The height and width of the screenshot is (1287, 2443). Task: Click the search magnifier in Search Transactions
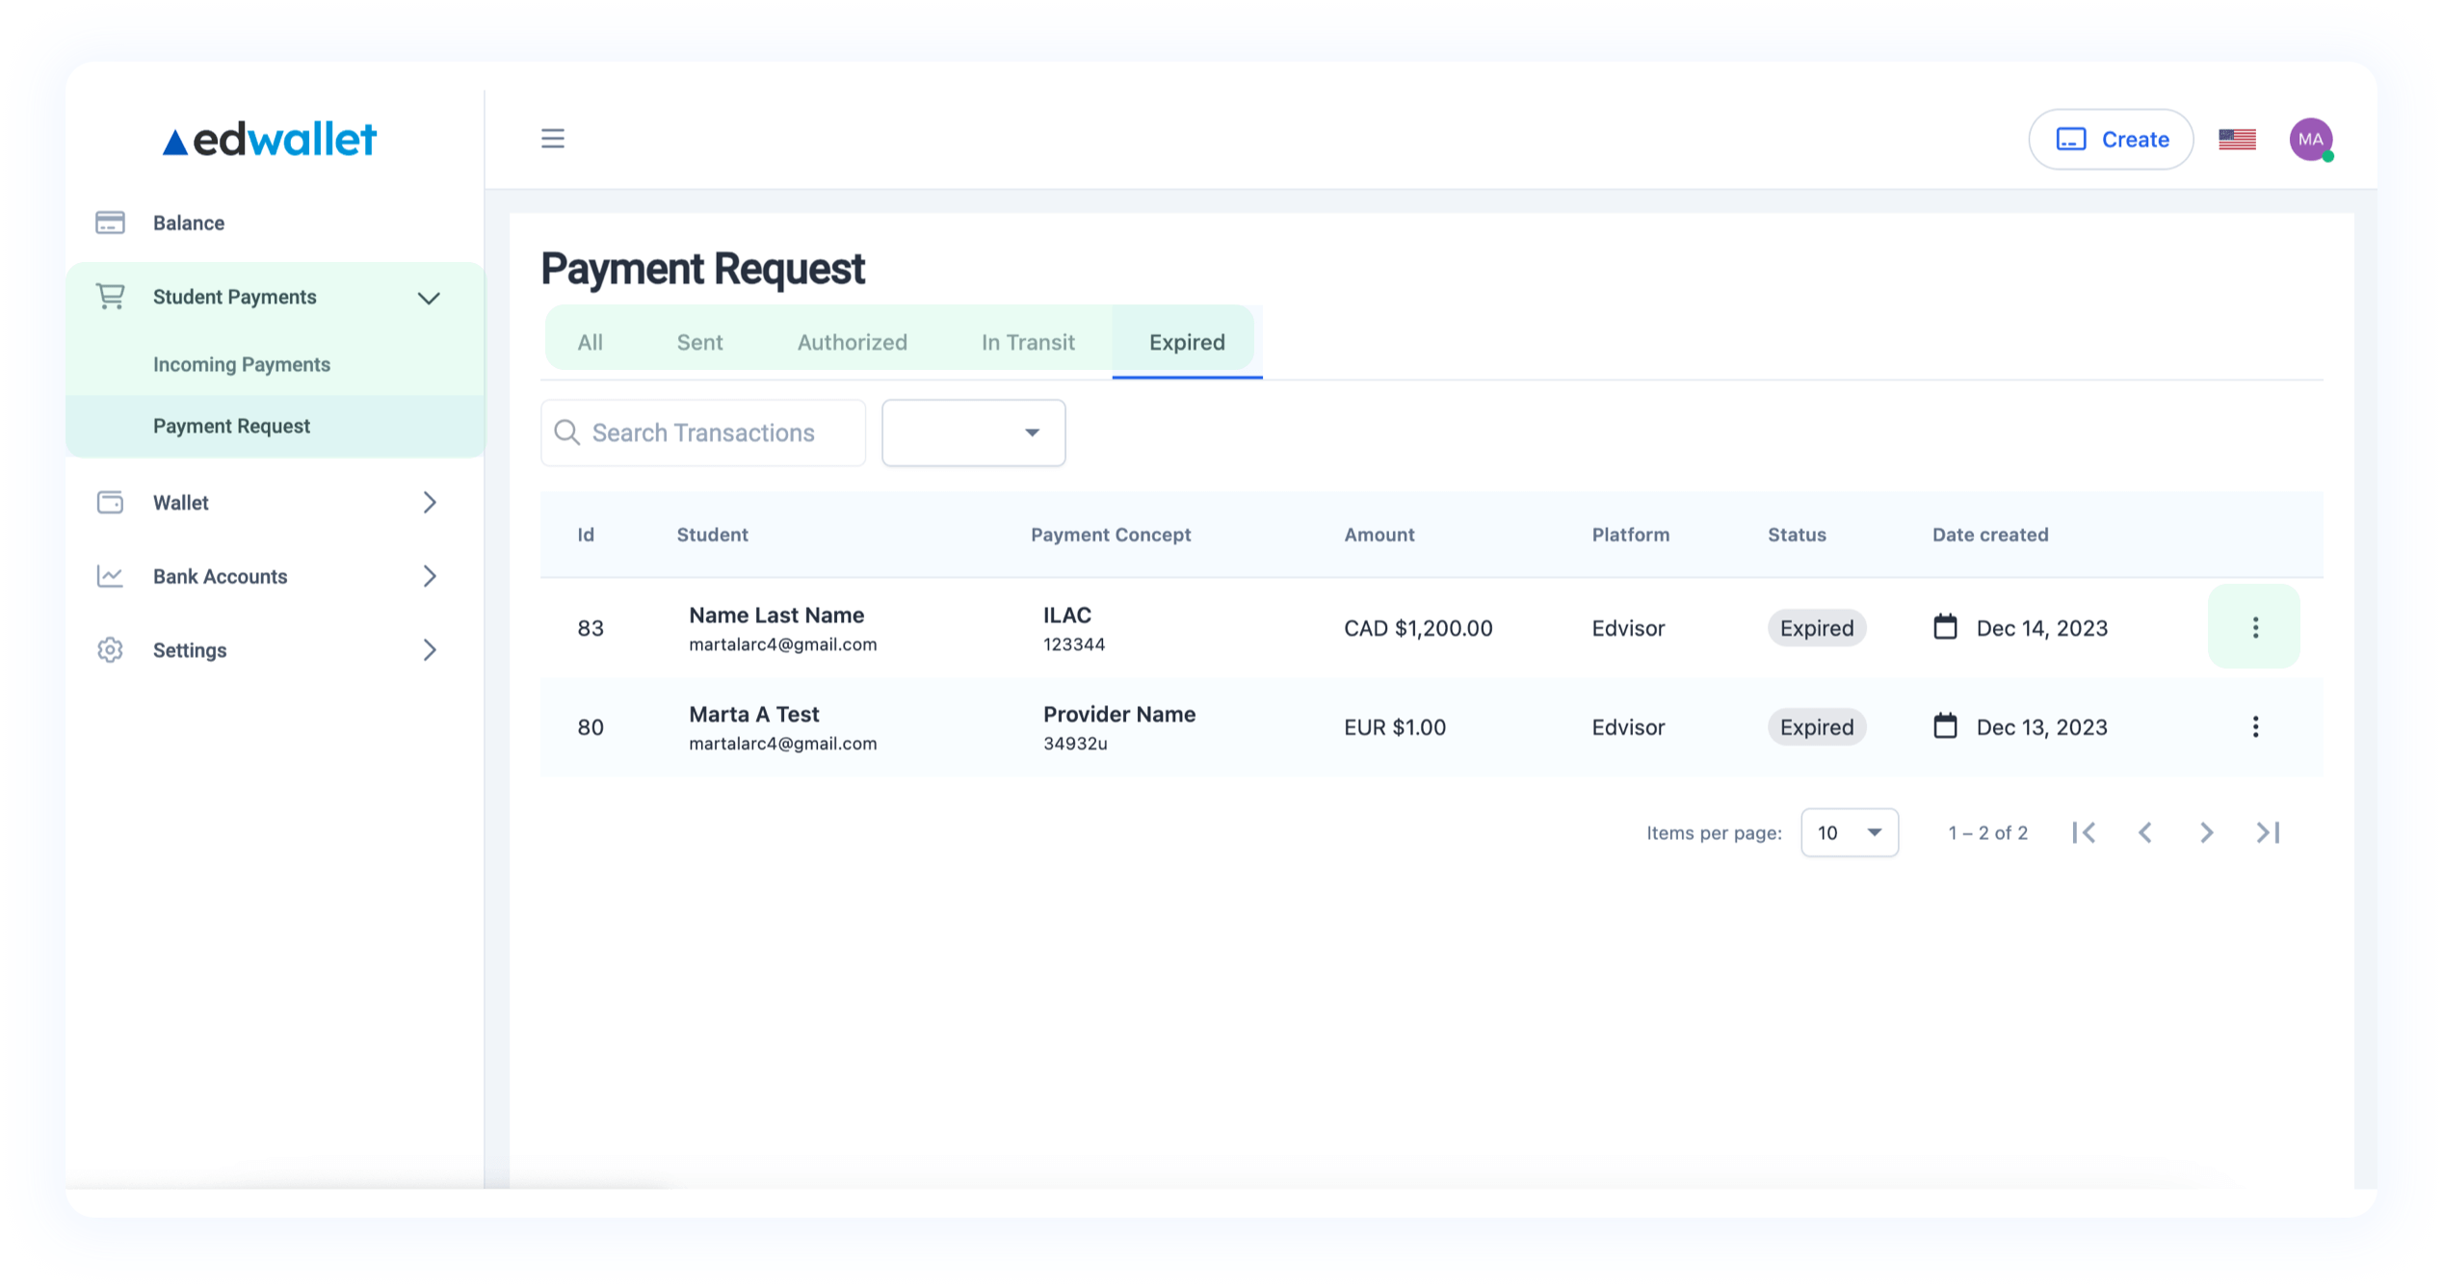click(566, 433)
